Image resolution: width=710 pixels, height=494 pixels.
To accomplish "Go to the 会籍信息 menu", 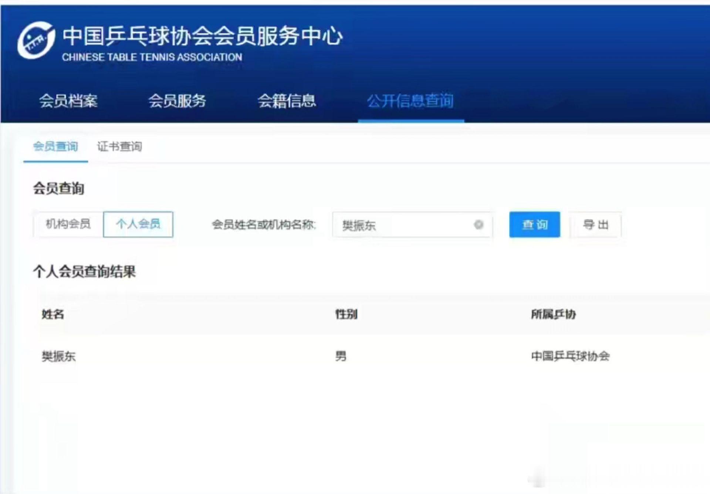I will tap(287, 101).
